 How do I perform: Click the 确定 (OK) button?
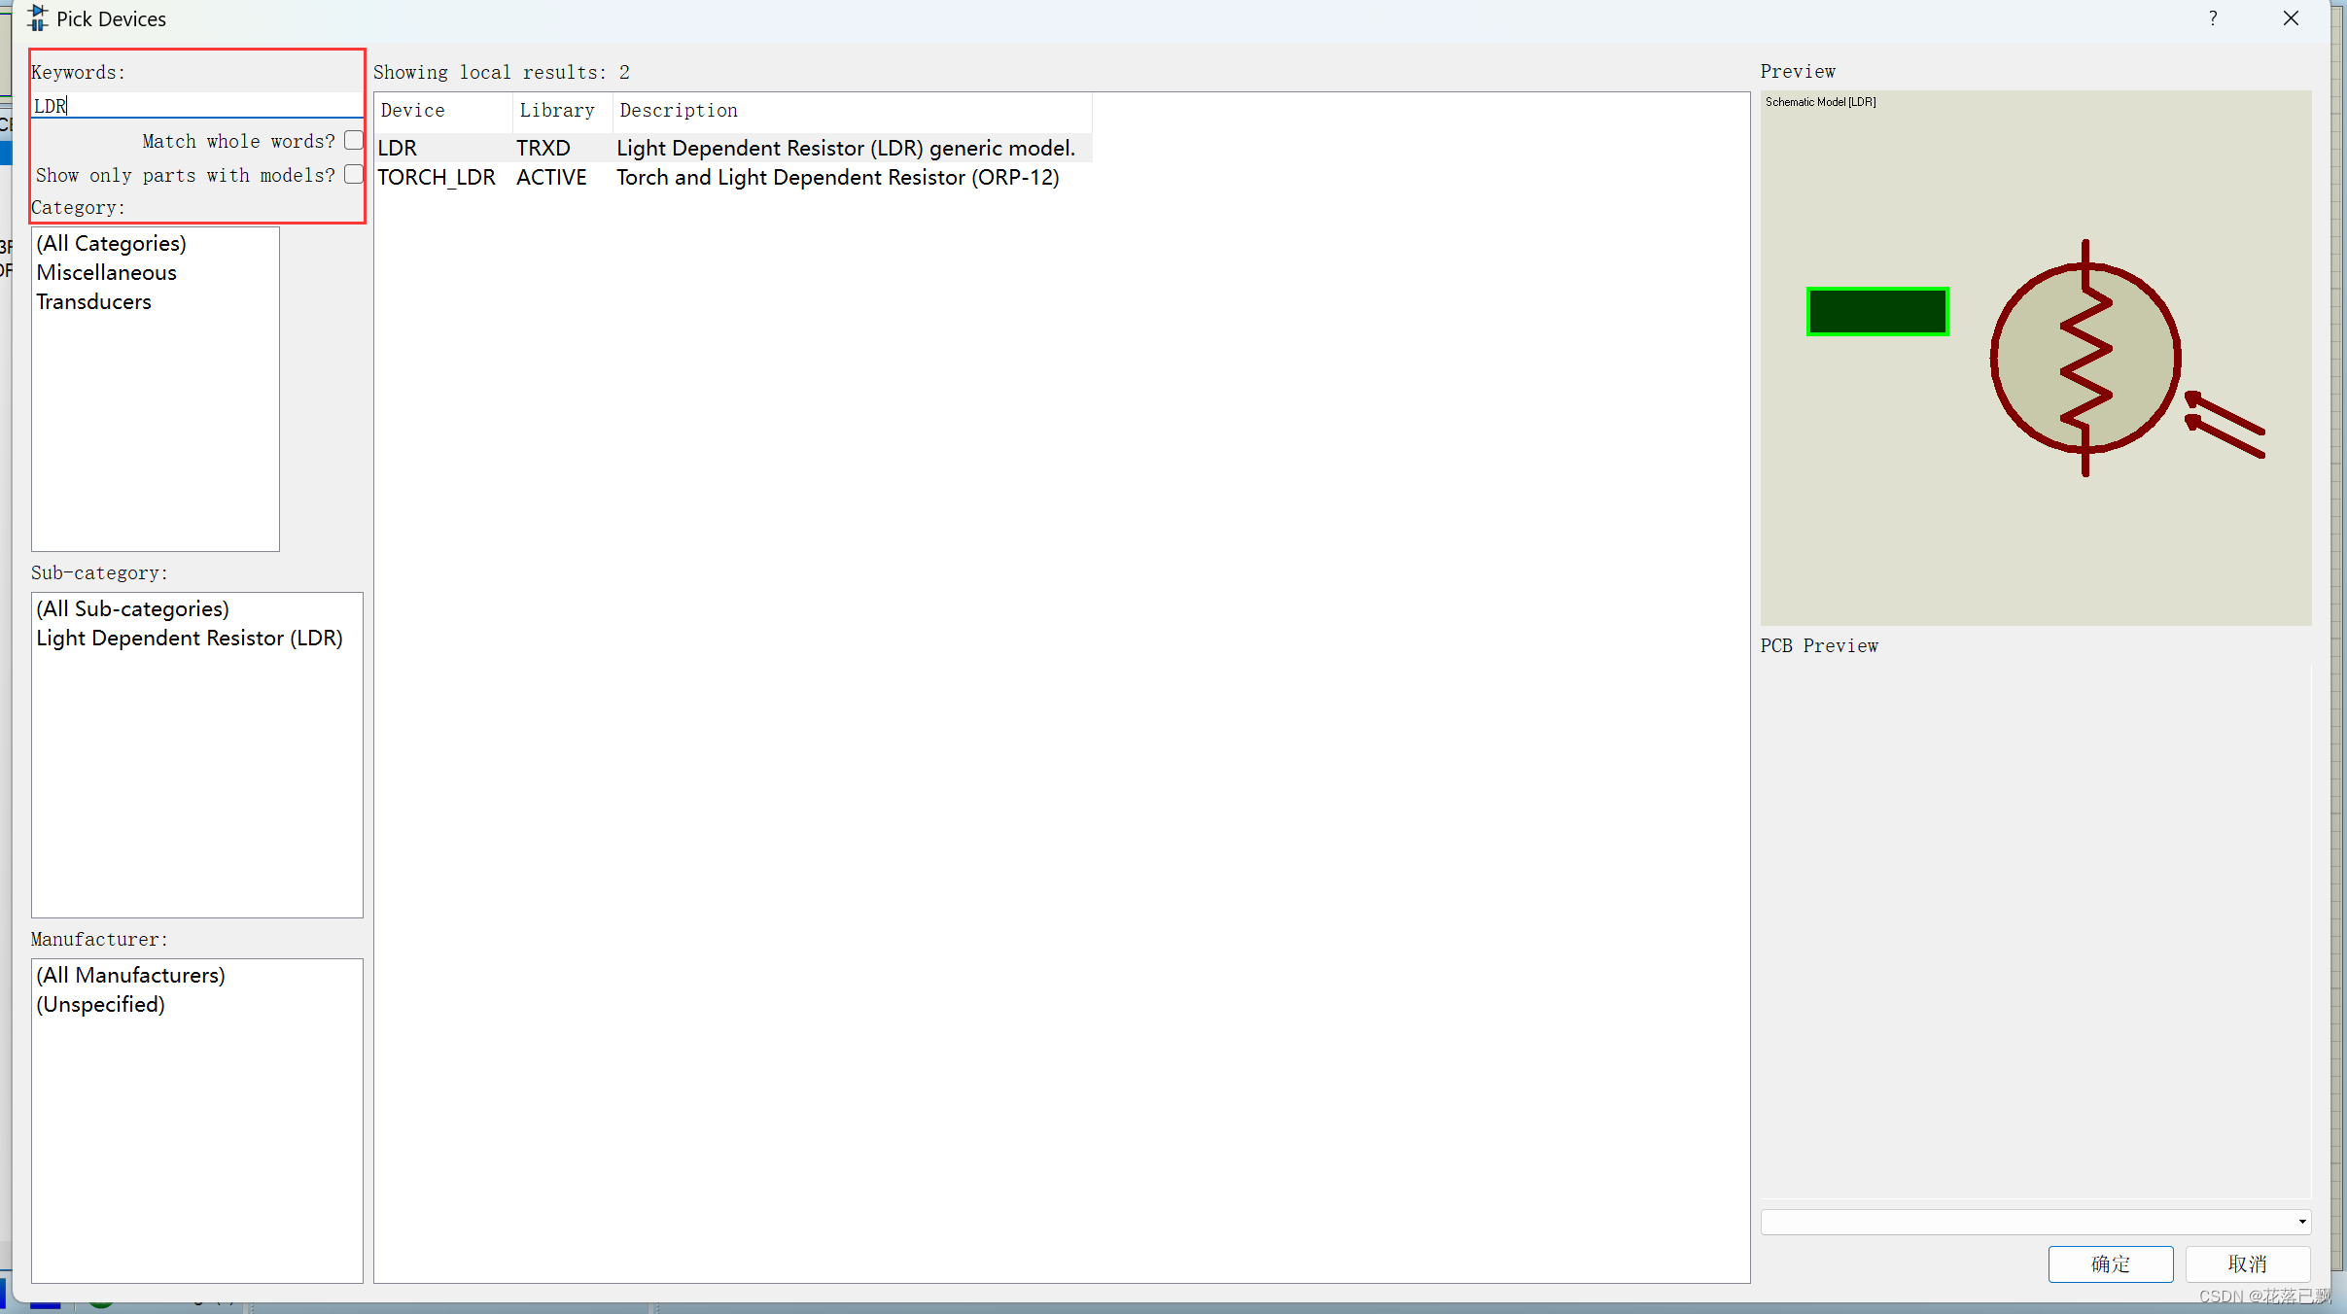coord(2111,1263)
